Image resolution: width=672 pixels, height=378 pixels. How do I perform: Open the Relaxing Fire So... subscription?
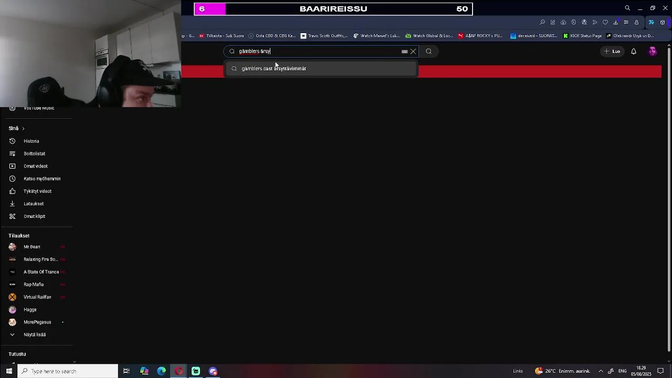(x=36, y=259)
